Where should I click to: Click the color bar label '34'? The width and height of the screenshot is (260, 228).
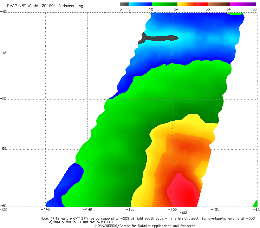pos(176,9)
